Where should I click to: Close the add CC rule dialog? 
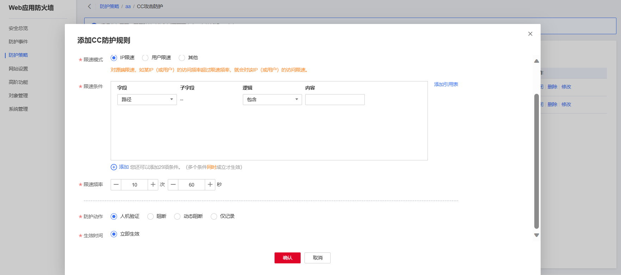pos(530,34)
